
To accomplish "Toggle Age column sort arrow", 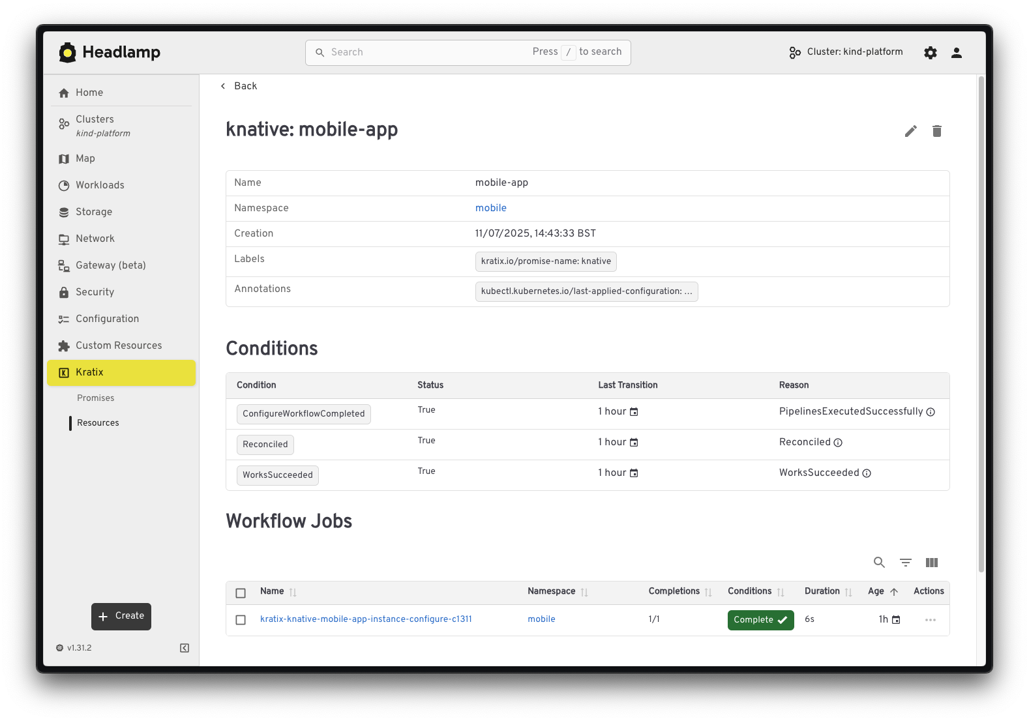I will pos(894,592).
